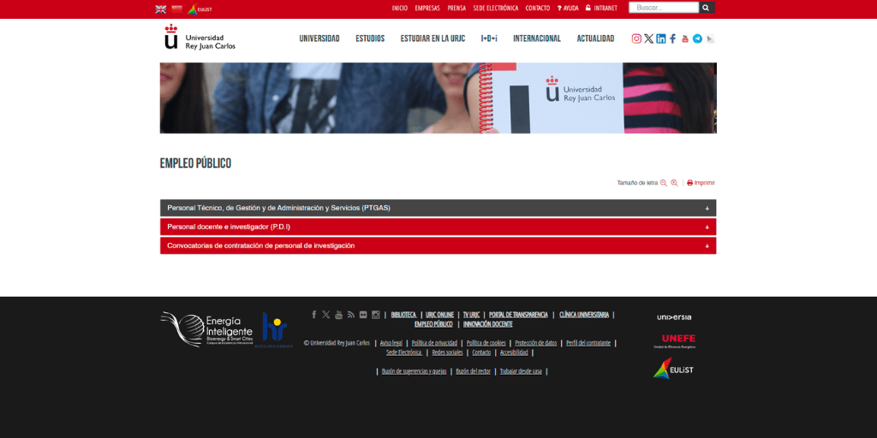Click the search magnifier button
This screenshot has width=877, height=438.
[707, 8]
